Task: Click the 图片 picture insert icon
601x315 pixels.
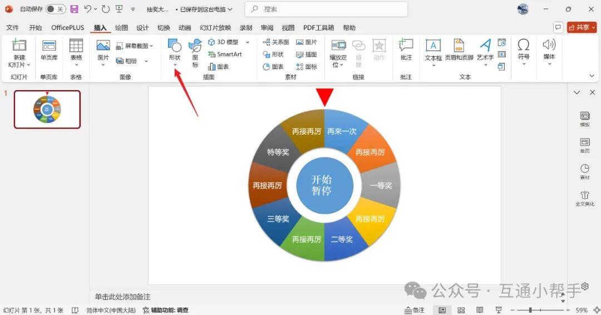Action: (103, 46)
